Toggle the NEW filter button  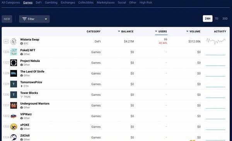pos(7,19)
